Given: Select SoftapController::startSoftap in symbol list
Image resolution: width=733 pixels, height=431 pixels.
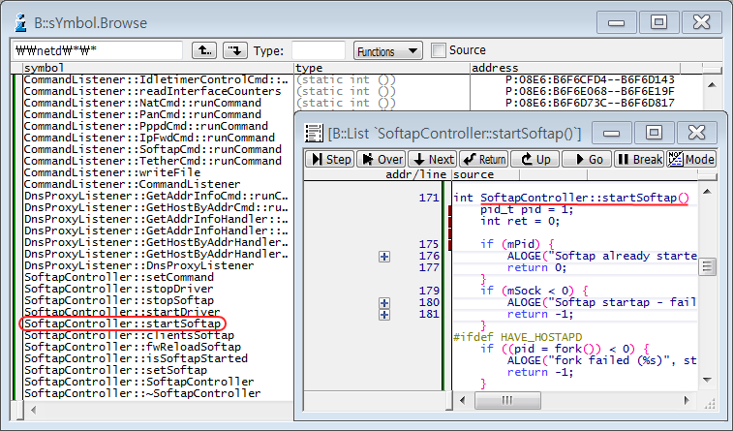Looking at the screenshot, I should tap(123, 323).
